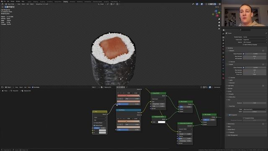Click Render Max Samples field

pyautogui.click(x=255, y=70)
